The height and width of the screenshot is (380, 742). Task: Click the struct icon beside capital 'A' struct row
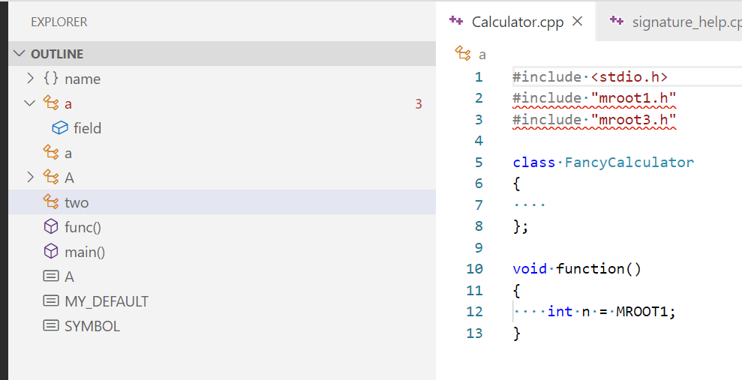(50, 177)
